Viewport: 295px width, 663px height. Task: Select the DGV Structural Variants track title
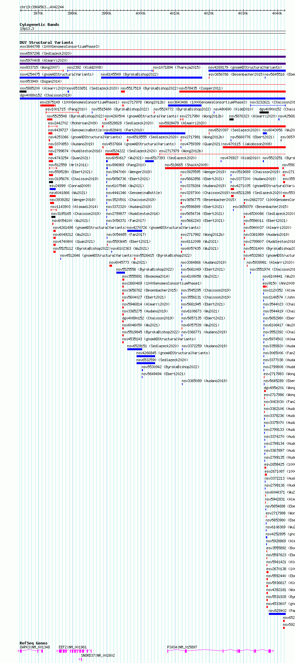click(x=46, y=42)
